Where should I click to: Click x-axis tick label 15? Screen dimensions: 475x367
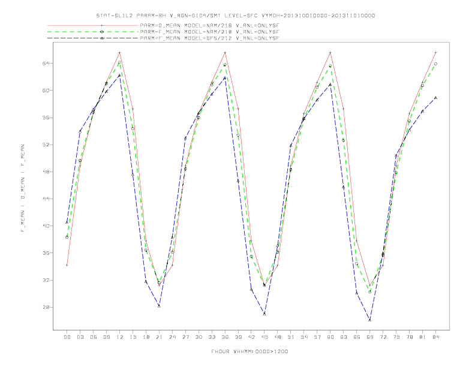pyautogui.click(x=133, y=337)
